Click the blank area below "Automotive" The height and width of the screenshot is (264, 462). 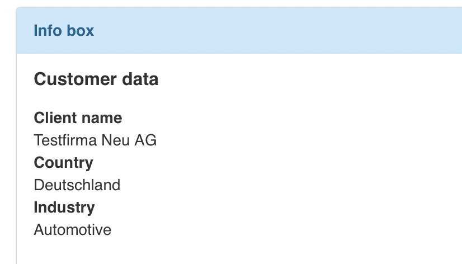(x=168, y=250)
